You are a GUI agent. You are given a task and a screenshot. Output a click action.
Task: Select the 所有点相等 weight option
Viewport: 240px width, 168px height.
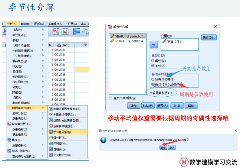[x=153, y=79]
